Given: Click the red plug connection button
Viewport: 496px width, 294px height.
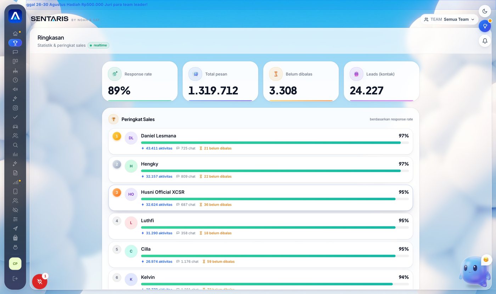Looking at the screenshot, I should [x=40, y=282].
